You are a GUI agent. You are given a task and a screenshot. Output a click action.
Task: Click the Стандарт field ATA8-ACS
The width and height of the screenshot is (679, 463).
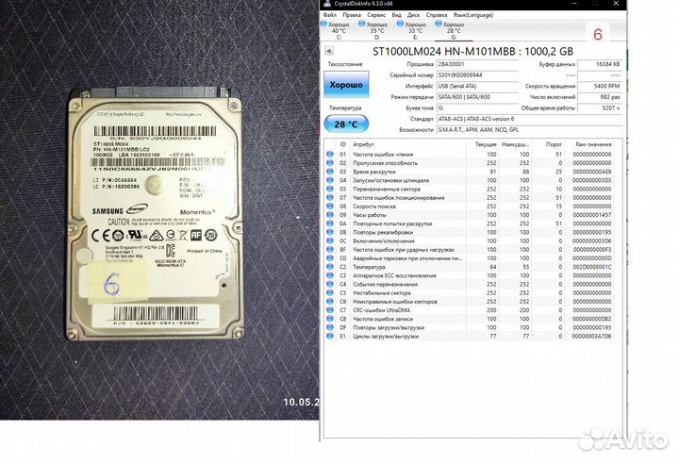[529, 119]
